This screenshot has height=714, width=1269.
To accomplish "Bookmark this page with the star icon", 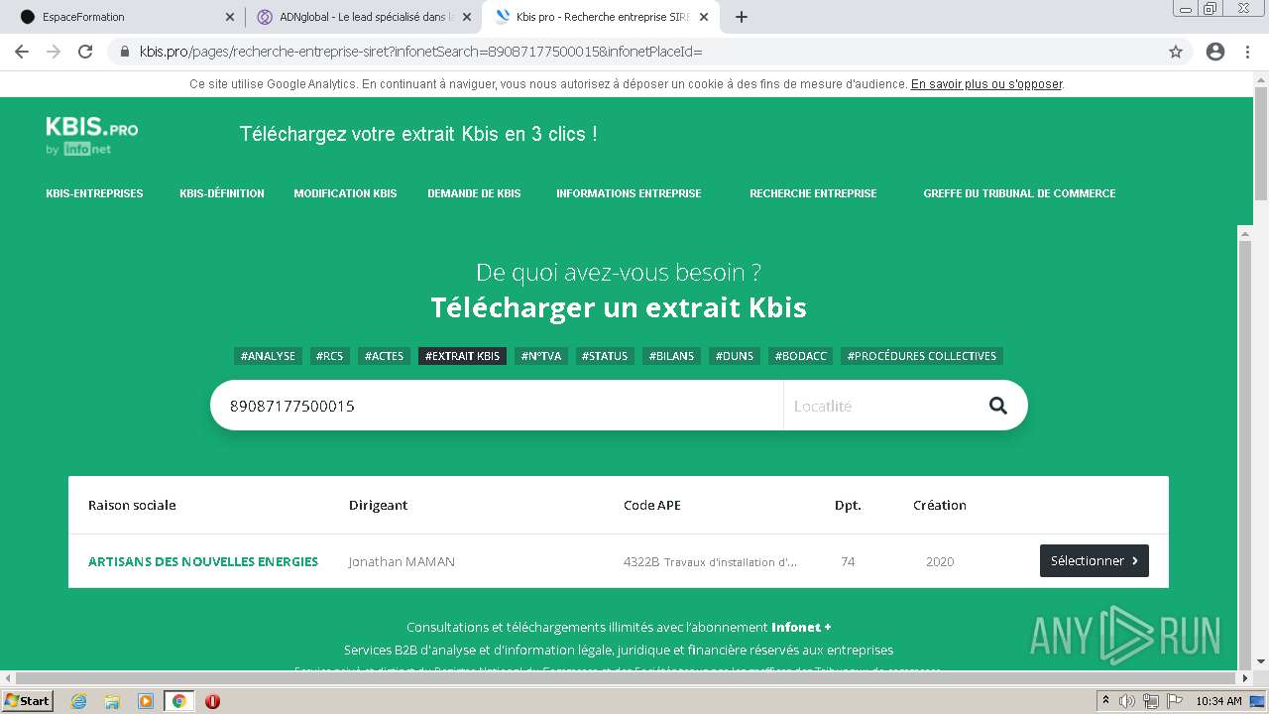I will point(1176,52).
